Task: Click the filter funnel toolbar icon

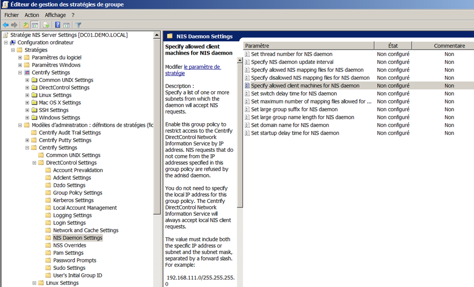Action: tap(78, 25)
